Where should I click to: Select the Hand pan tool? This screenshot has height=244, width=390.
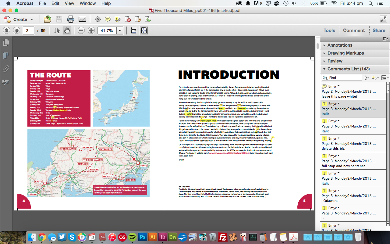67,30
